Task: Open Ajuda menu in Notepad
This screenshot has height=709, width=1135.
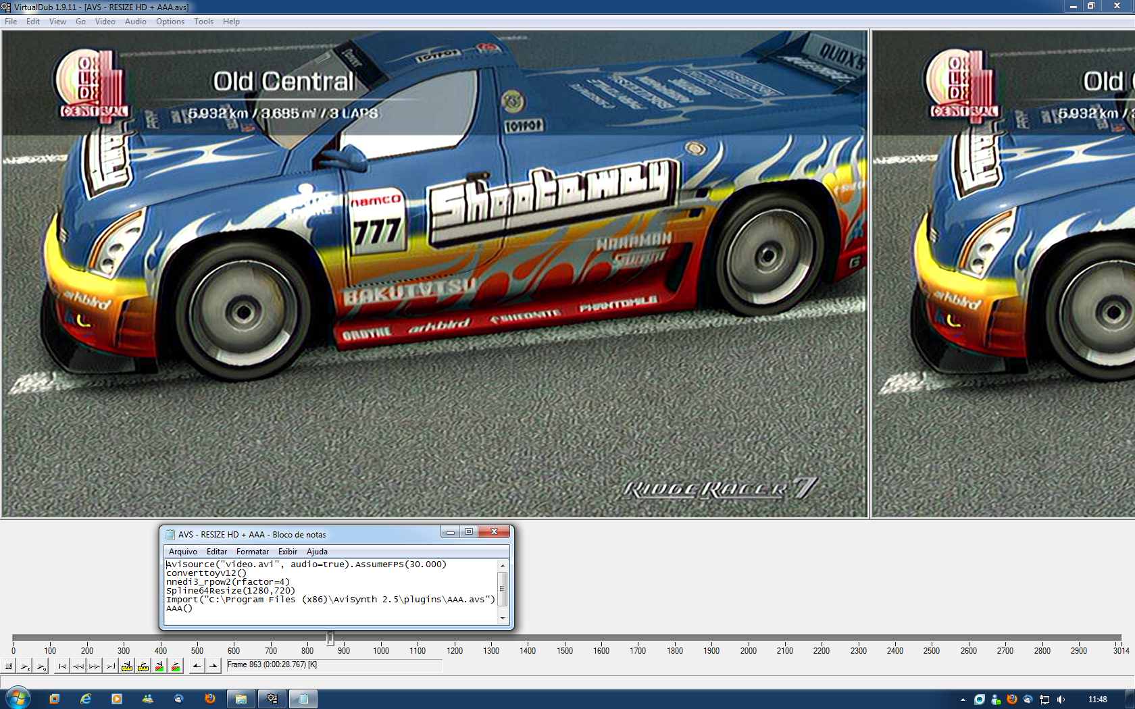Action: click(x=317, y=552)
